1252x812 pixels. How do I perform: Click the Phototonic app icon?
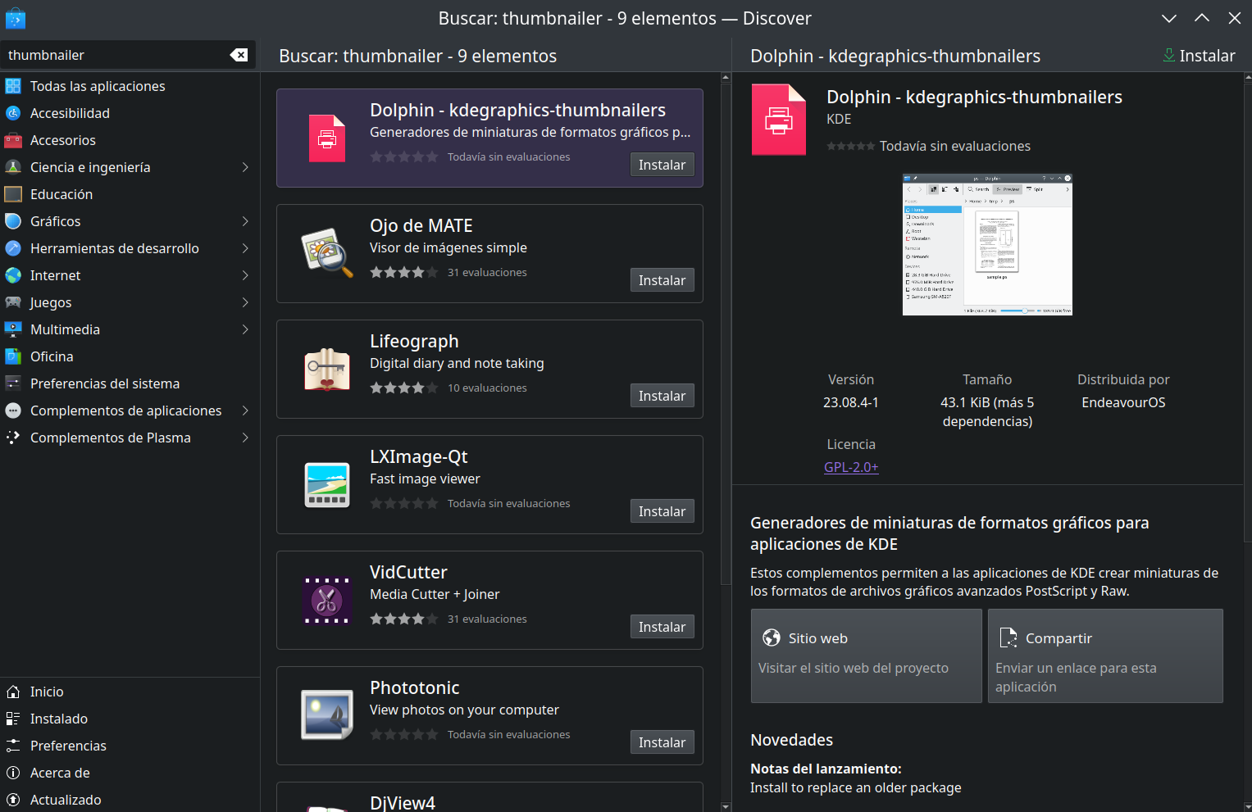click(327, 715)
